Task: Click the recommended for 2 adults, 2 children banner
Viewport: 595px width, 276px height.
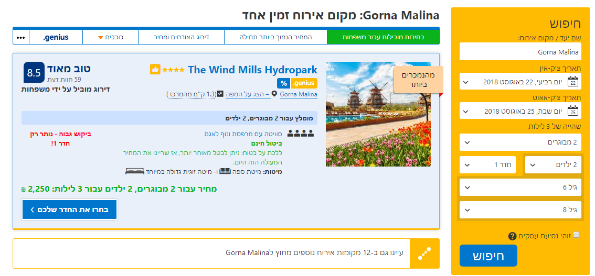Action: tap(169, 118)
